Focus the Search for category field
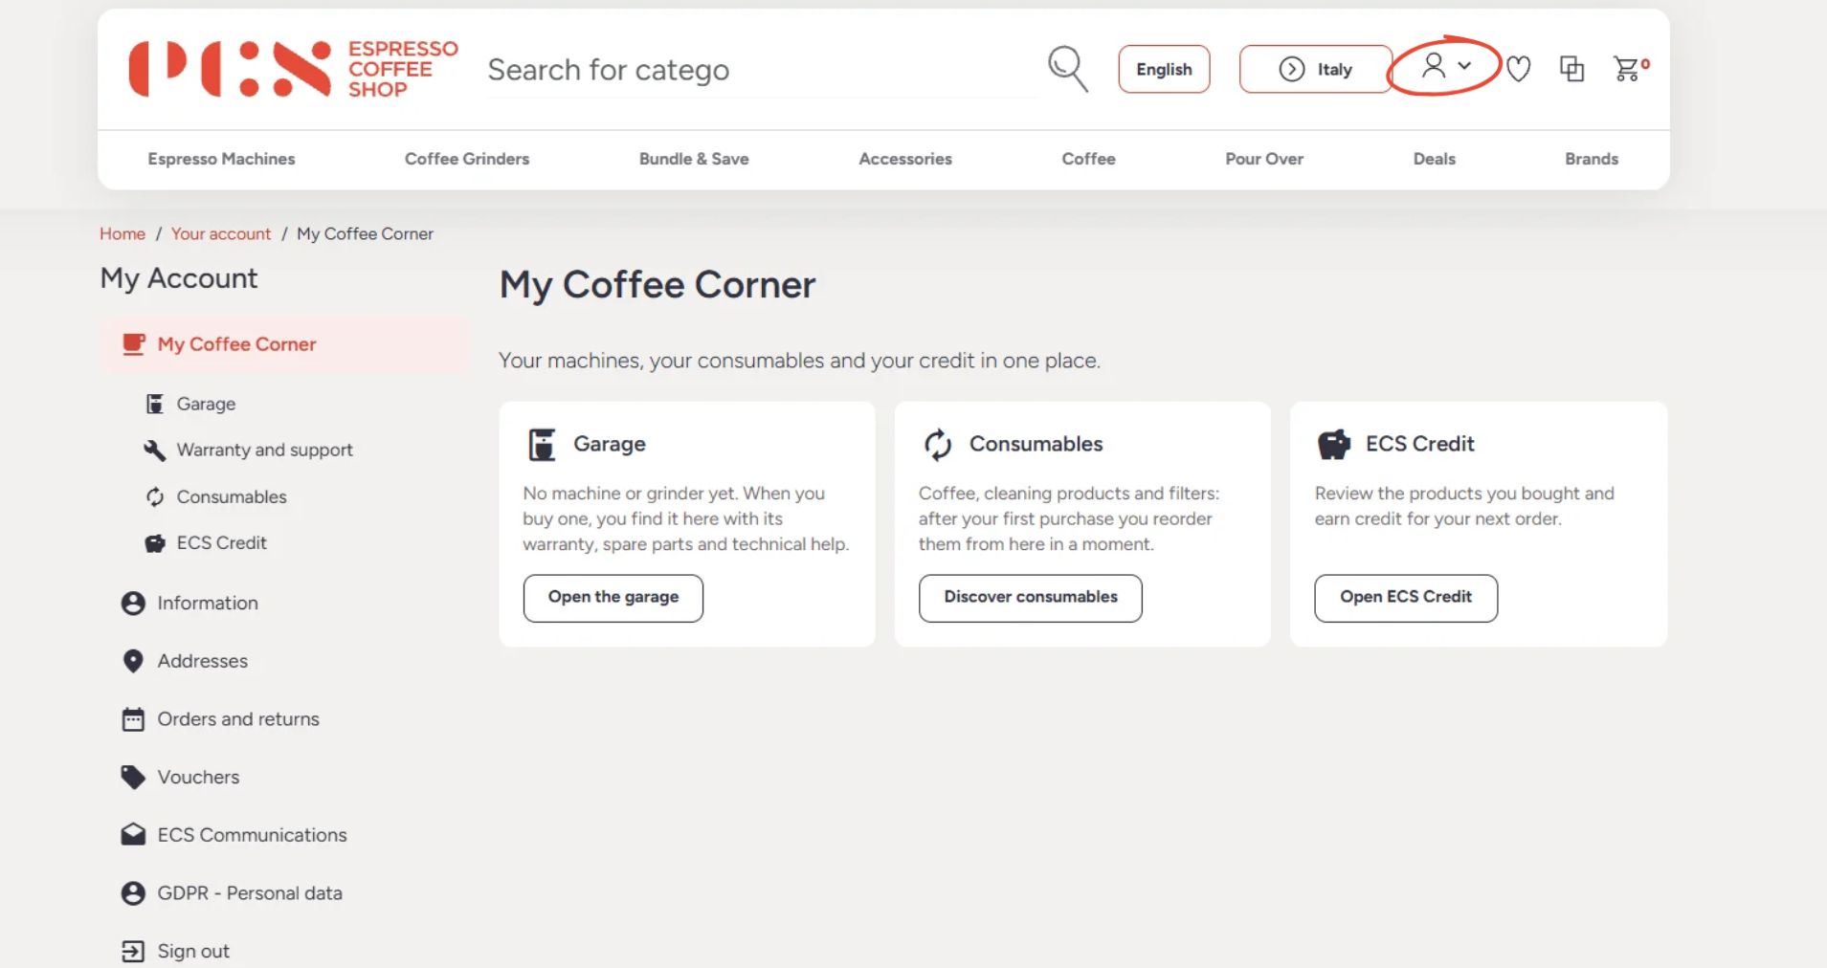 point(761,70)
